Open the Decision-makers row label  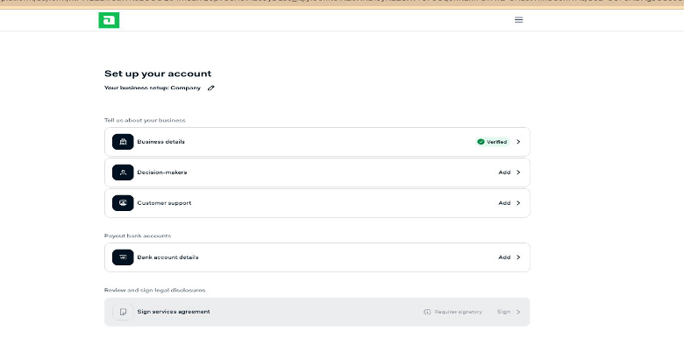[x=162, y=173]
